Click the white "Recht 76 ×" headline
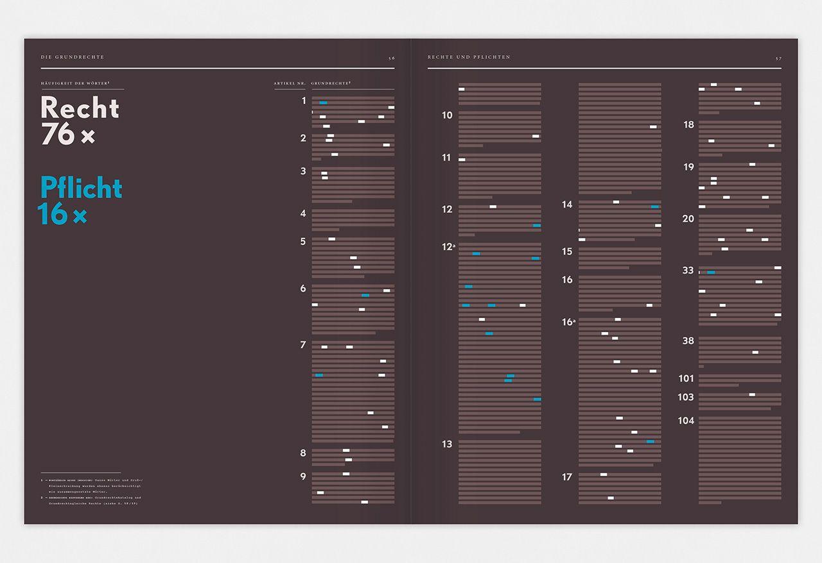The height and width of the screenshot is (563, 822). pyautogui.click(x=80, y=121)
